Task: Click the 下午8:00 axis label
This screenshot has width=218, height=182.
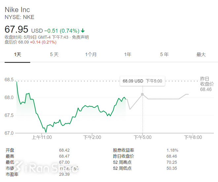Action: pos(193,137)
